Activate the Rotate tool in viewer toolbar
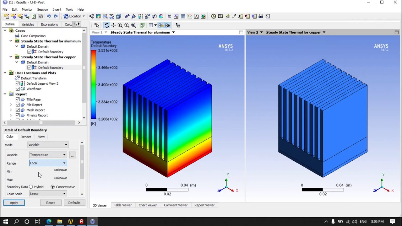Image resolution: width=402 pixels, height=226 pixels. point(107,25)
